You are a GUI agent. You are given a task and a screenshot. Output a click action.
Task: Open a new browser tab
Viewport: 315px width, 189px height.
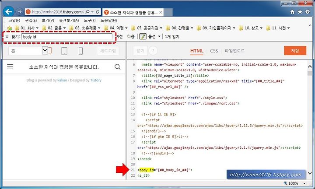168,12
